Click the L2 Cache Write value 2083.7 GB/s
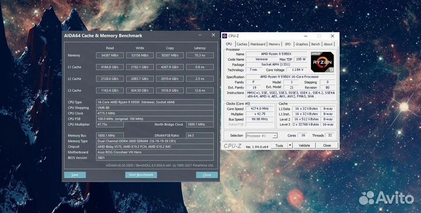Screen dimensions: 421x213 point(140,79)
